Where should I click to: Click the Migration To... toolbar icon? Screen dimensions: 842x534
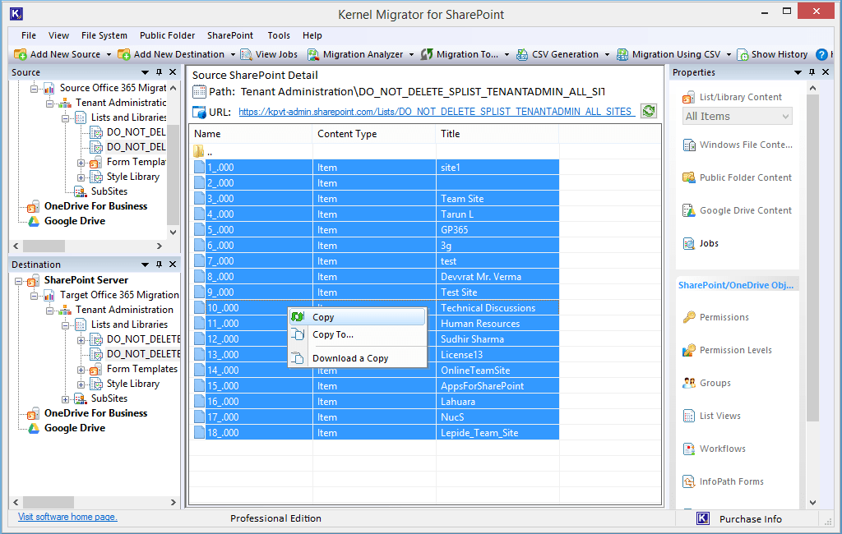[x=427, y=54]
